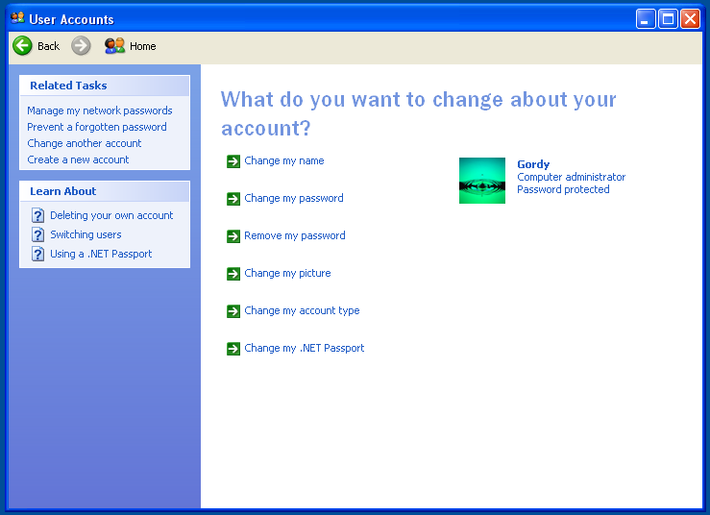Click the Related Tasks panel header
Viewport: 710px width, 515px height.
[105, 86]
